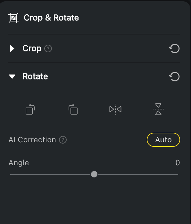Click the Rotate section title
This screenshot has width=191, height=224.
pyautogui.click(x=35, y=76)
